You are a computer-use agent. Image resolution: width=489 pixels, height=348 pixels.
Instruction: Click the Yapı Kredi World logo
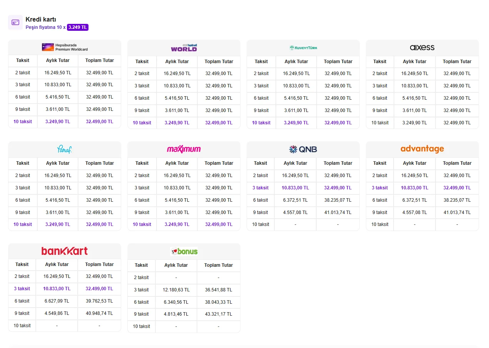pos(184,48)
